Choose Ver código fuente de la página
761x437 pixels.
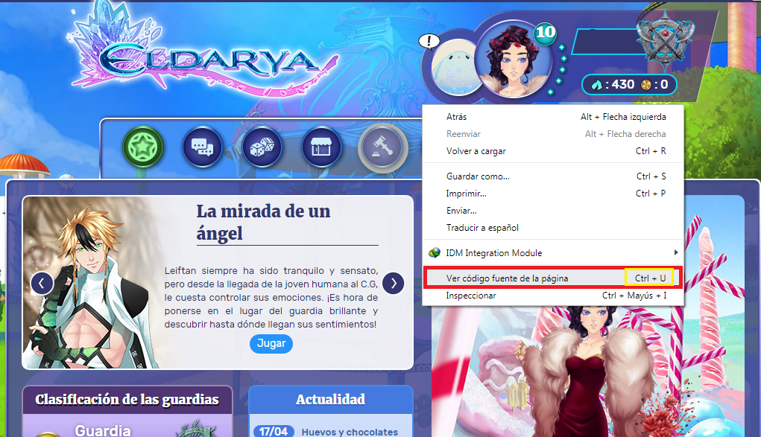coord(553,278)
